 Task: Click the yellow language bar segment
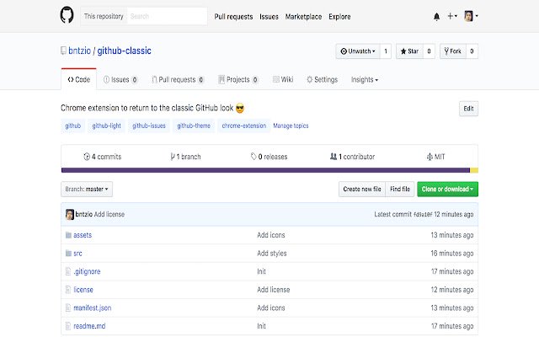point(474,170)
